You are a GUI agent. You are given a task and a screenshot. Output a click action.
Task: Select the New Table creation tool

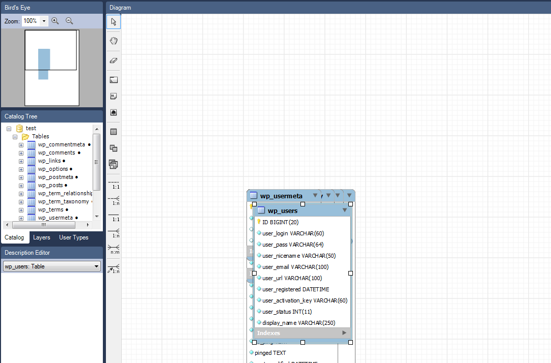(x=113, y=80)
